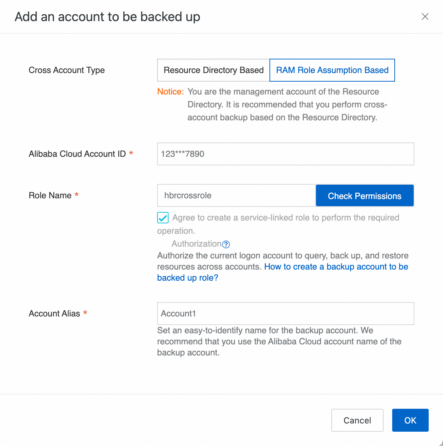443x446 pixels.
Task: Open the backup account role how-to link
Action: point(336,267)
